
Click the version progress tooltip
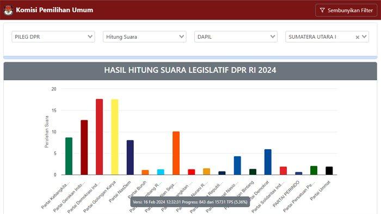(x=190, y=202)
